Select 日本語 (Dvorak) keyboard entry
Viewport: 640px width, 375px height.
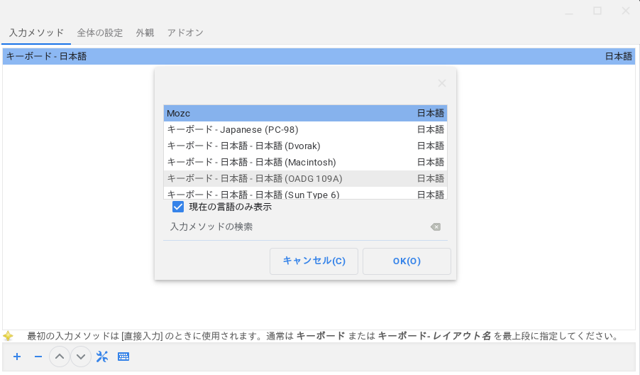click(305, 146)
